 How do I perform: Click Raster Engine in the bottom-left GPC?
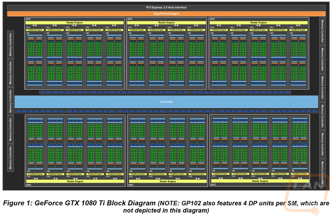tap(75, 181)
